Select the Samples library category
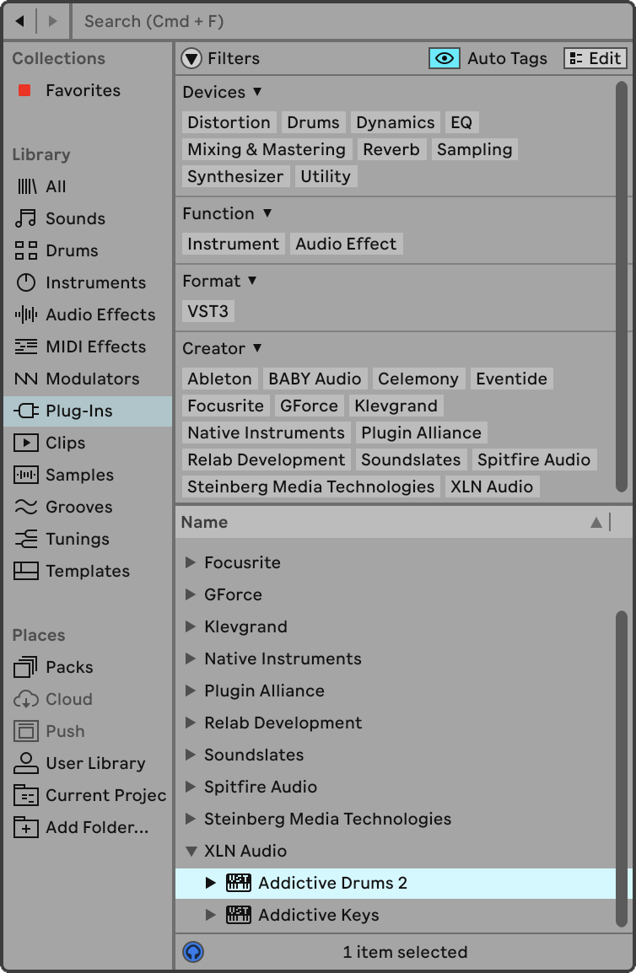 click(78, 475)
